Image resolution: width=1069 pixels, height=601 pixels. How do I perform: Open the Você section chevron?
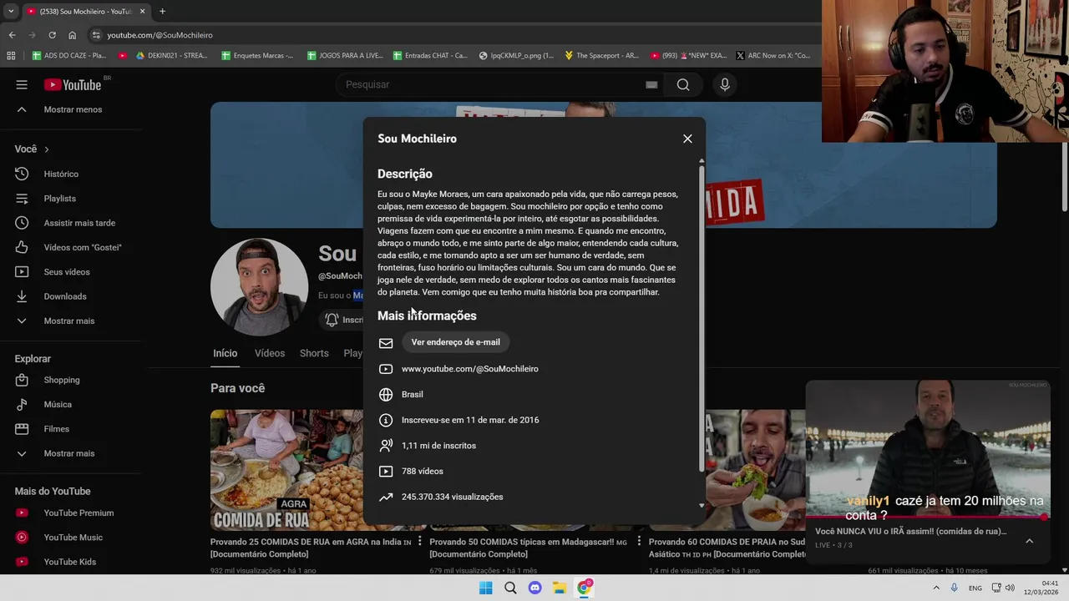point(47,149)
